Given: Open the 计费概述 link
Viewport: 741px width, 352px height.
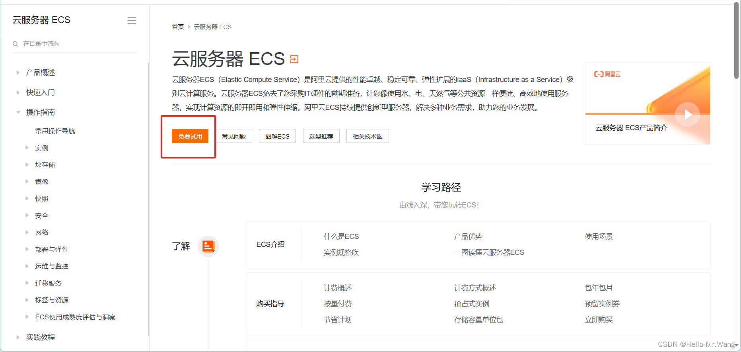Looking at the screenshot, I should (x=338, y=288).
